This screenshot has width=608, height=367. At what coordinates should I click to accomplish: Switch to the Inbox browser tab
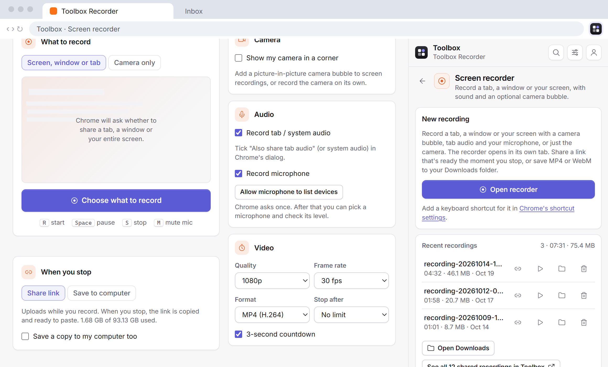[x=194, y=11]
